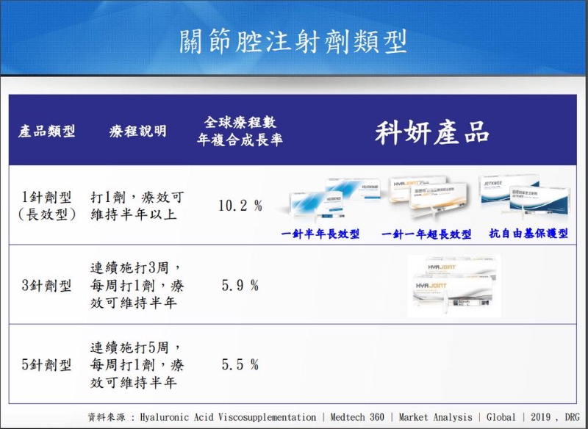Select the 5.5 % growth rate cell
The width and height of the screenshot is (588, 429).
[240, 364]
